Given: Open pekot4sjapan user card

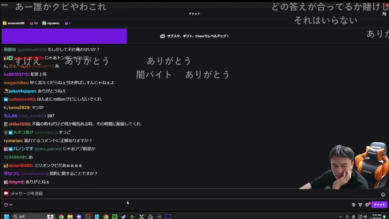Looking at the screenshot, I should click(x=22, y=91).
